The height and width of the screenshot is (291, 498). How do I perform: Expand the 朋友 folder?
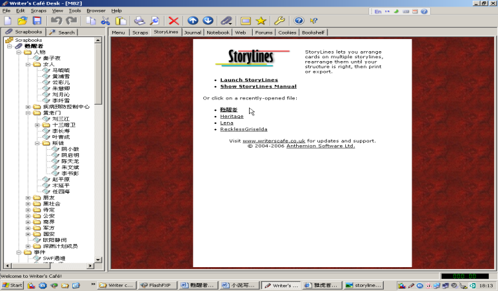[28, 198]
